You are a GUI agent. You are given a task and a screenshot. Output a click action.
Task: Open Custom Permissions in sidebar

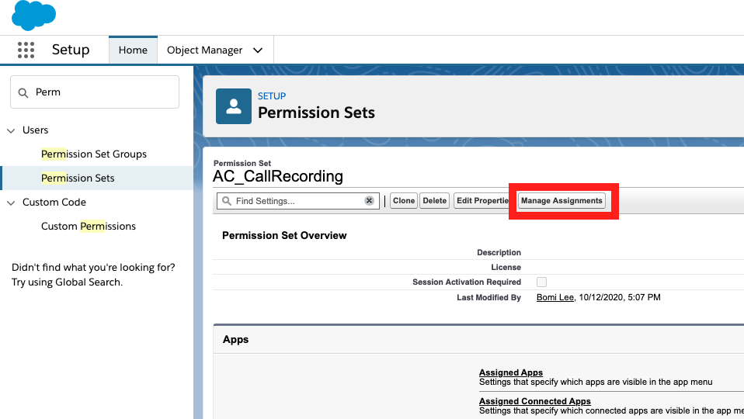coord(89,226)
